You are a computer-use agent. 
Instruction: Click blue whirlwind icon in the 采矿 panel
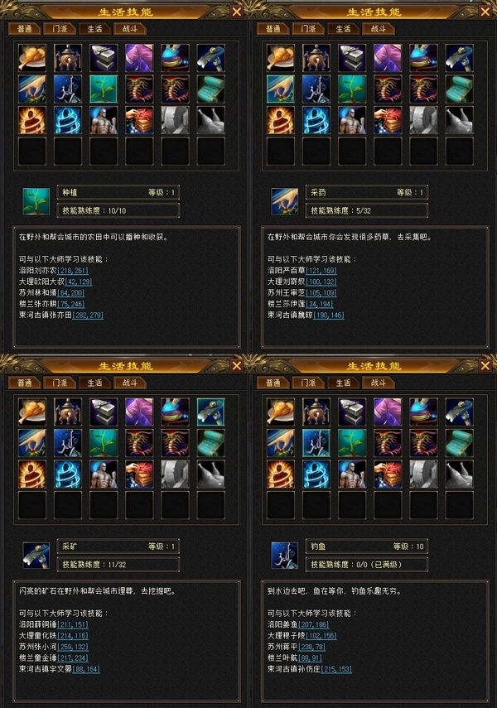[68, 474]
